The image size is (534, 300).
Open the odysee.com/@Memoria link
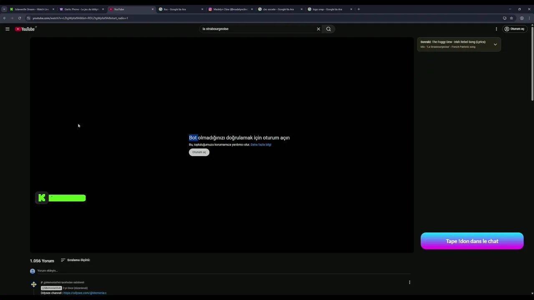[85, 293]
